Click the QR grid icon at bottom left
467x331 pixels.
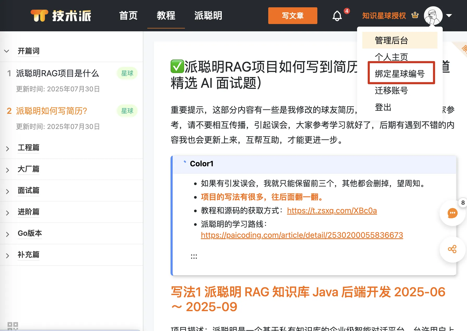[13, 326]
